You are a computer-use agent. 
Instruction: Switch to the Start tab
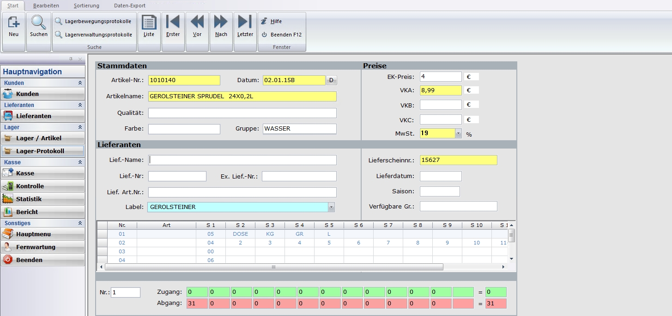coord(13,6)
